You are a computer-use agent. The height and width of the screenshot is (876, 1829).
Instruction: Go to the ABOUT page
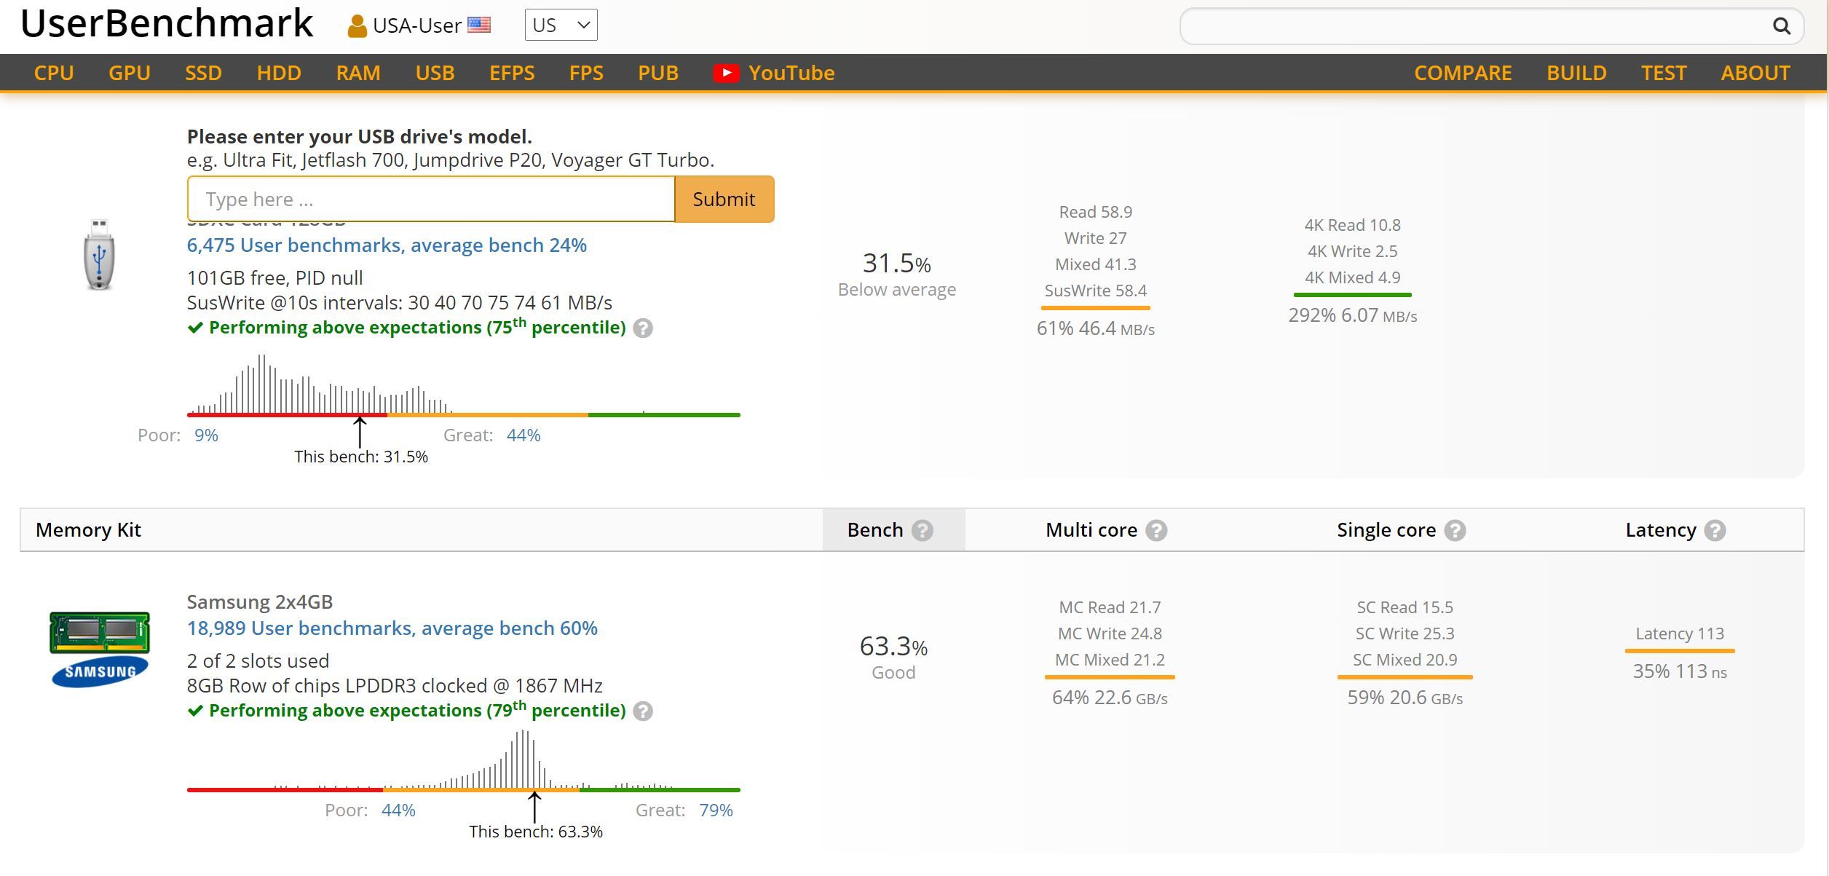pyautogui.click(x=1755, y=73)
